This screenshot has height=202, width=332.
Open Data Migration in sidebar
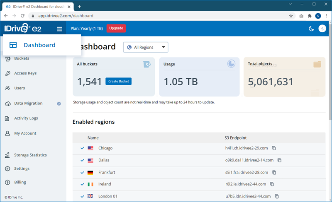28,103
